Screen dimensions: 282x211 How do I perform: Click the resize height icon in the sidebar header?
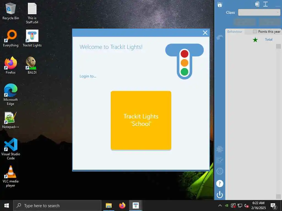tap(265, 4)
